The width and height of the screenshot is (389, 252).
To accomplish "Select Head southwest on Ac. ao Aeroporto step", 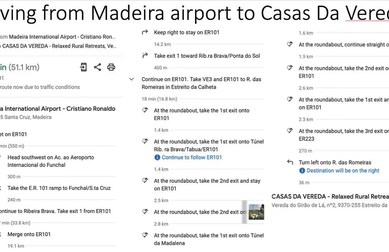I will 51,161.
